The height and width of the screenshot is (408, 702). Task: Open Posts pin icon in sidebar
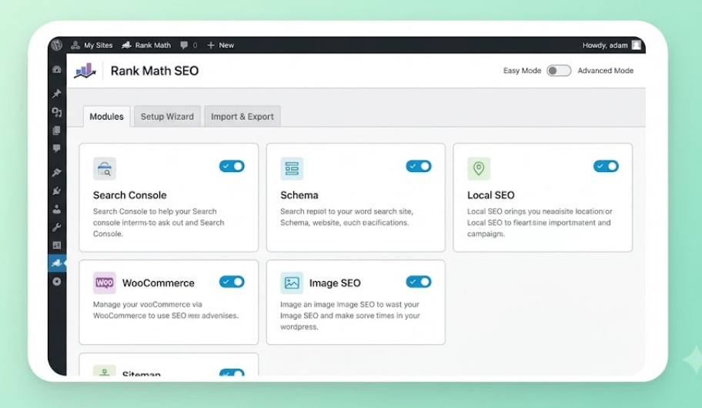click(57, 94)
